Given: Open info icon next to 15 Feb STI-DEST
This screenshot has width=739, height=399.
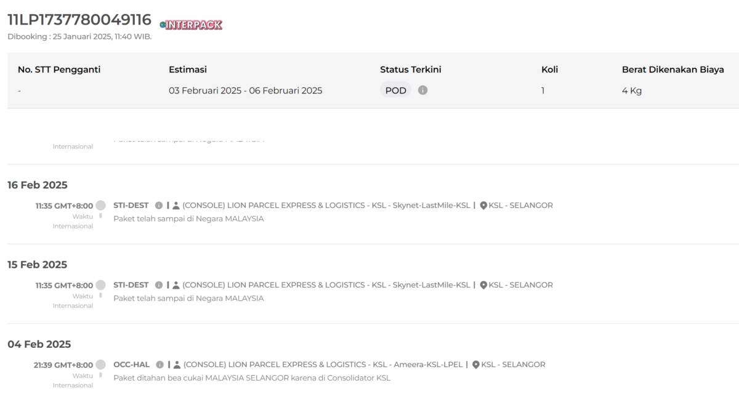Looking at the screenshot, I should tap(159, 285).
